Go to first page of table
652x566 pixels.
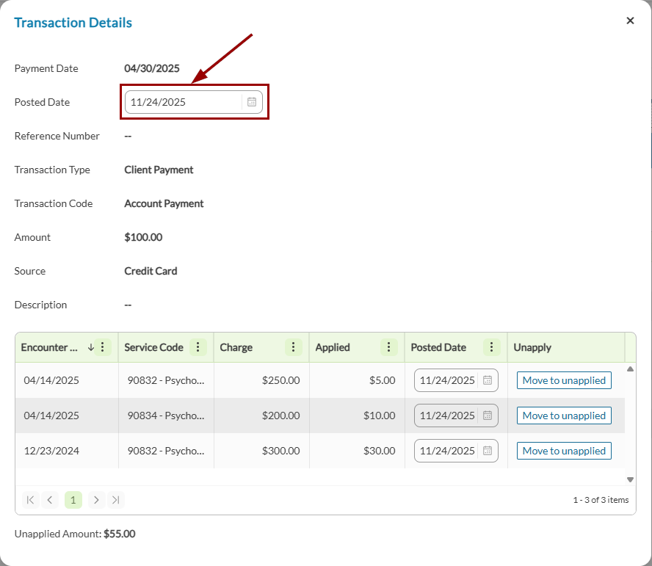point(30,500)
